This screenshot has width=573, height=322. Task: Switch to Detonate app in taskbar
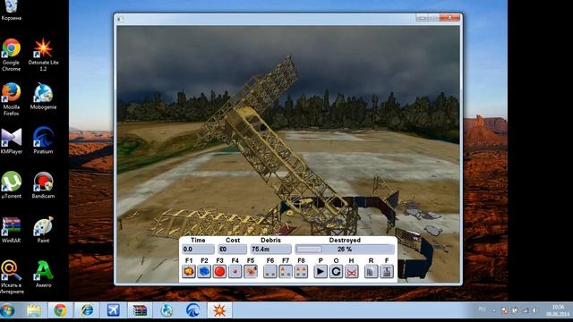219,310
